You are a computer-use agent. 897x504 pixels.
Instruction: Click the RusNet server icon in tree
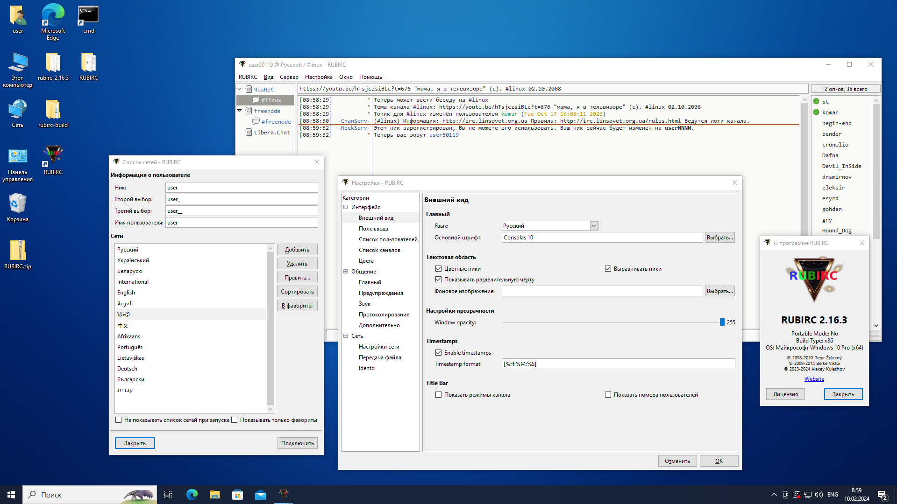click(249, 89)
